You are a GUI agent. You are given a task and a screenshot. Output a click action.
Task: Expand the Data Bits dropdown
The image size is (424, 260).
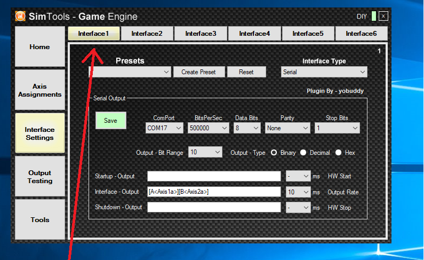[x=247, y=128]
